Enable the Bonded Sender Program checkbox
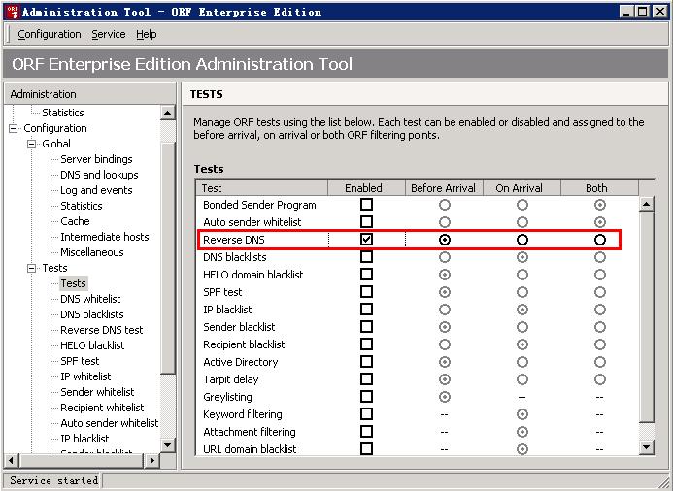 (366, 205)
